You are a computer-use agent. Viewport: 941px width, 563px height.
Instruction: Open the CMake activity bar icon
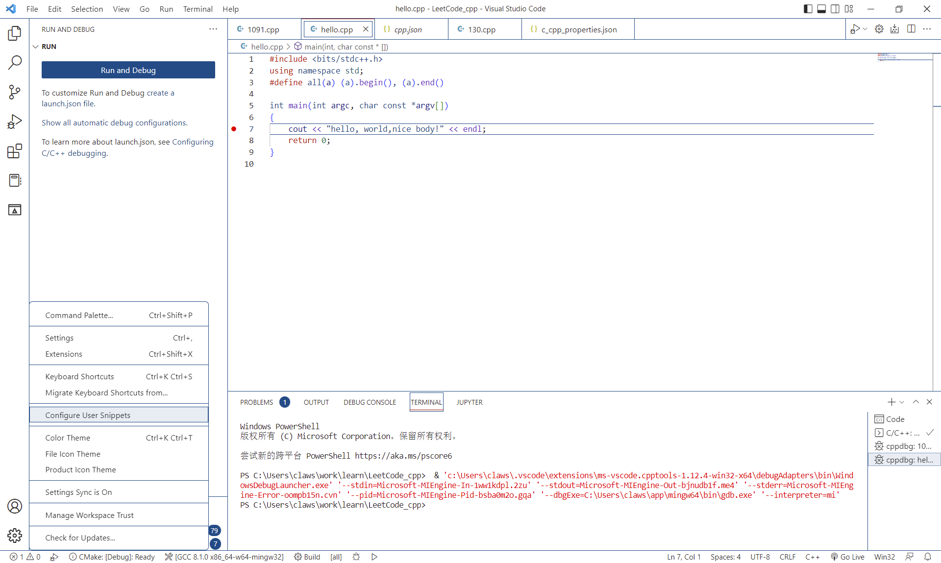[x=15, y=210]
